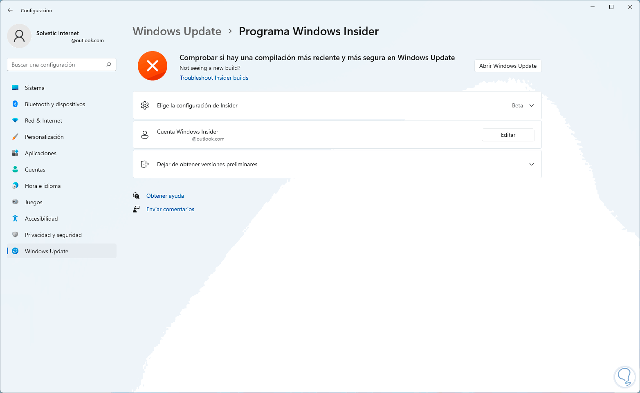Open Privacidad y seguridad shield icon

[15, 235]
